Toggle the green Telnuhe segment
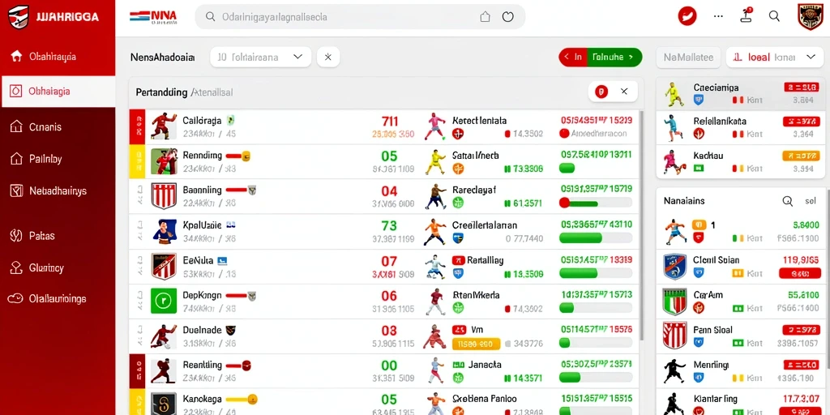830x415 pixels. pyautogui.click(x=614, y=58)
